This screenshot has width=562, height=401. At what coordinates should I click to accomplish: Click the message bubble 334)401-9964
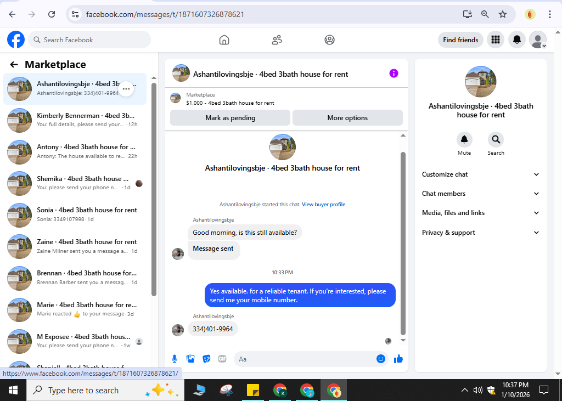pos(213,329)
